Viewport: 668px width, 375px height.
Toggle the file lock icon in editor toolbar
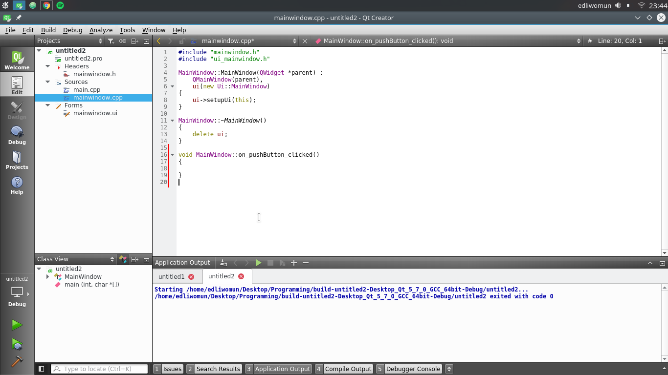pos(182,41)
